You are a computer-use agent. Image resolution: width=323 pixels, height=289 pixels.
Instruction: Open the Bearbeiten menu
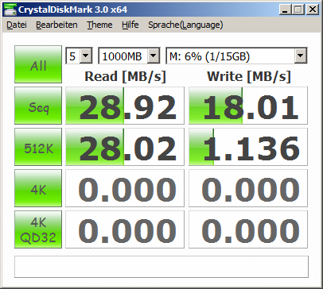coord(56,25)
